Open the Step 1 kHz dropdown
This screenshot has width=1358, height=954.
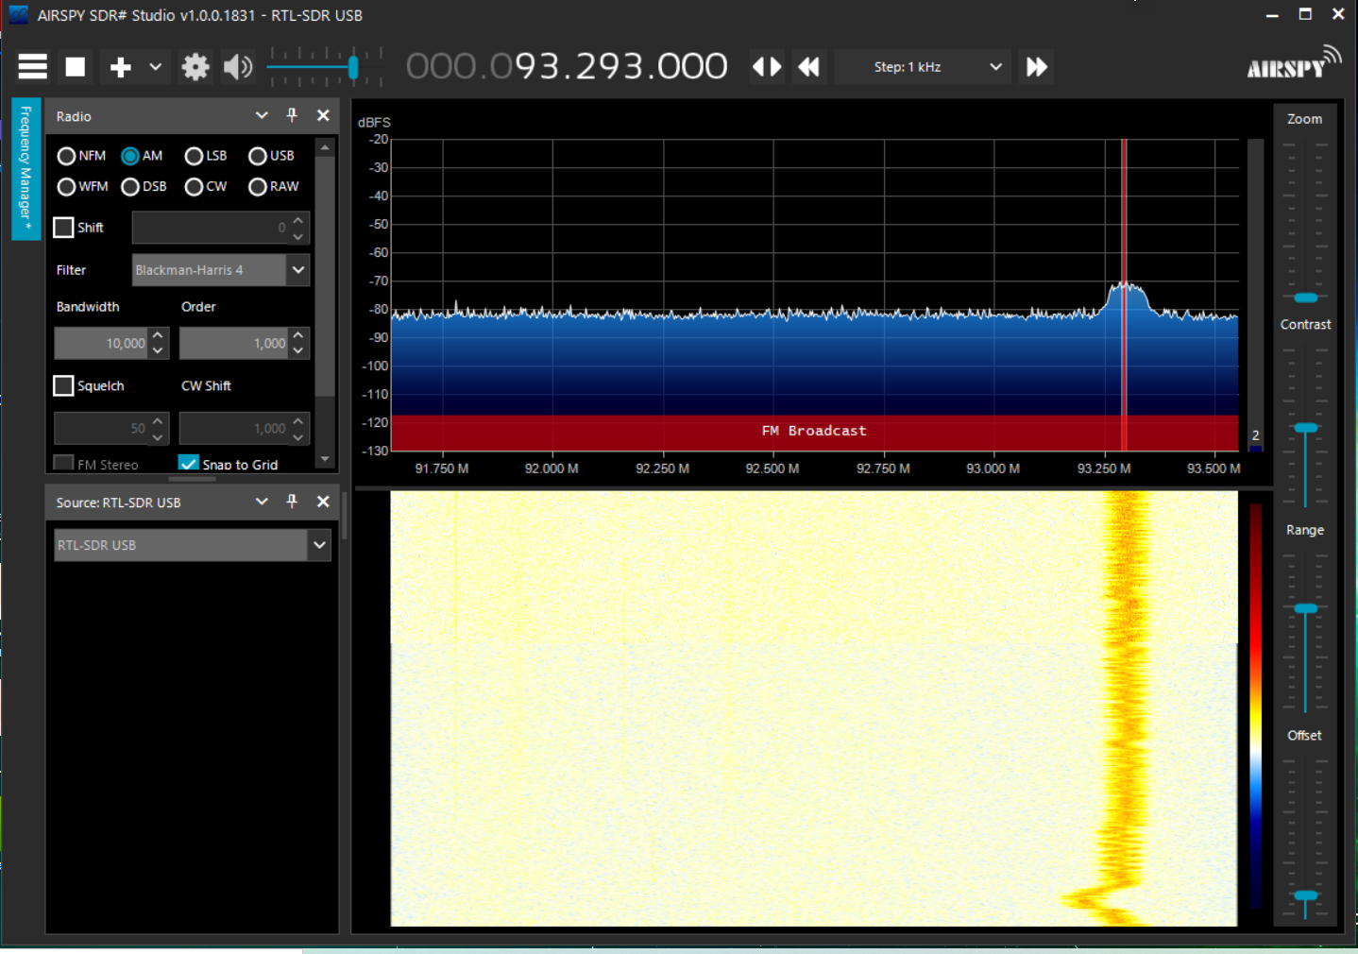[x=924, y=67]
